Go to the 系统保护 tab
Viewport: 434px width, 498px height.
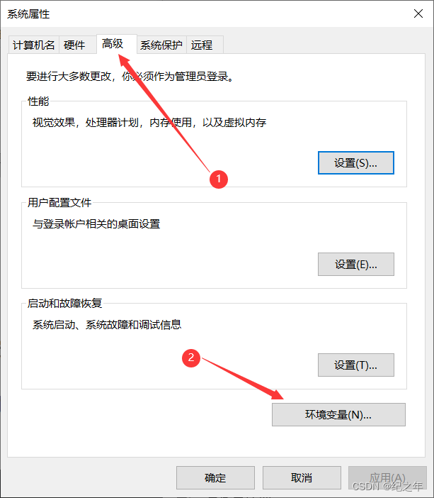161,45
